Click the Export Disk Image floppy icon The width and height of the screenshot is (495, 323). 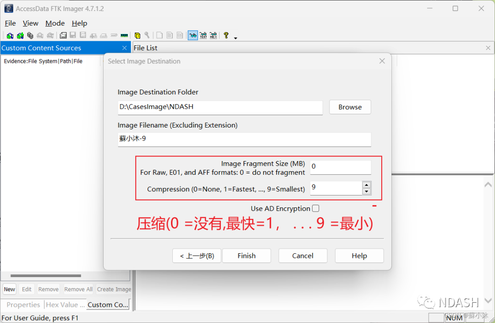click(73, 35)
